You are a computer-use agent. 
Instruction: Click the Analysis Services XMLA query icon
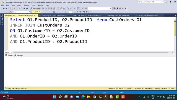51,9
